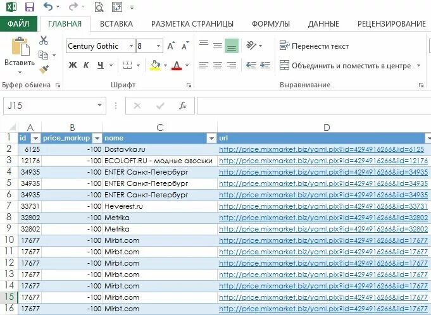Screen dimensions: 431x315
Task: Click the Borders icon
Action: pos(127,65)
